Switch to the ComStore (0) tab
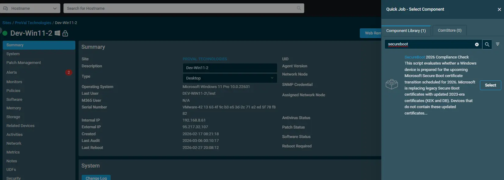This screenshot has width=504, height=180. click(x=449, y=30)
